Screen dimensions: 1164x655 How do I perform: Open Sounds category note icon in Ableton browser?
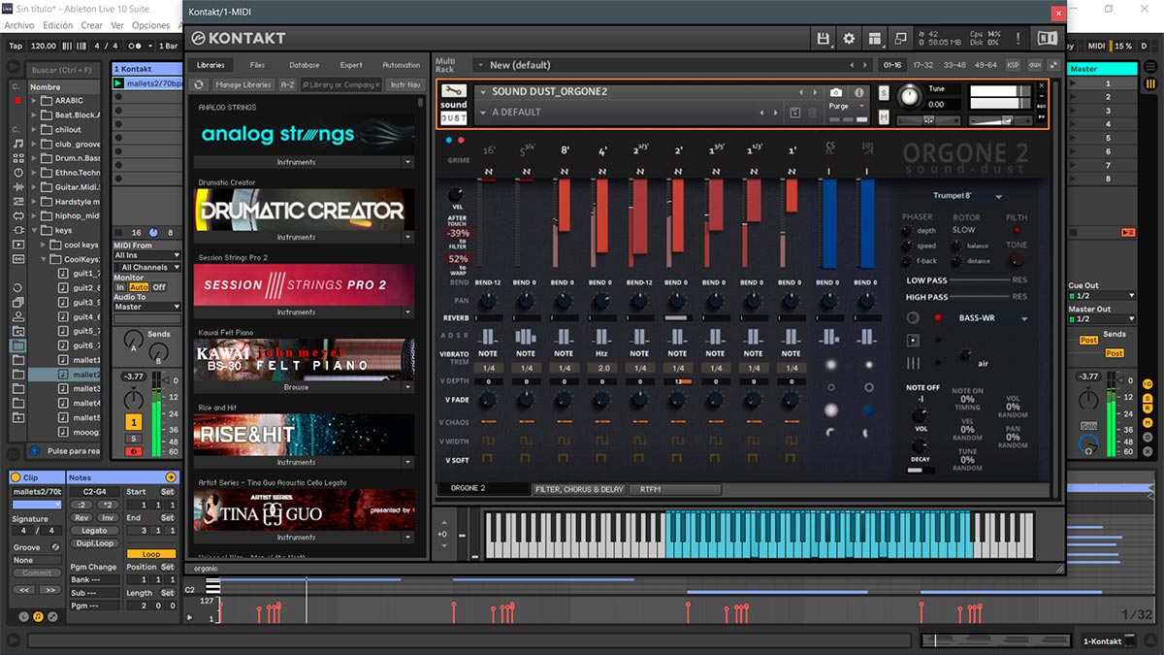pyautogui.click(x=18, y=143)
